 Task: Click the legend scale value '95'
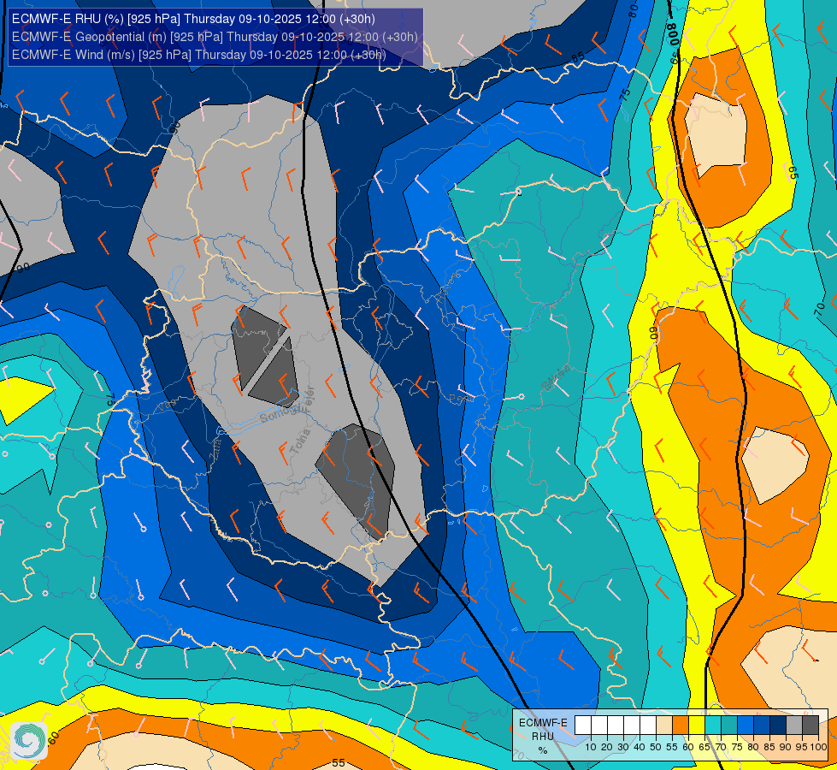pyautogui.click(x=802, y=747)
